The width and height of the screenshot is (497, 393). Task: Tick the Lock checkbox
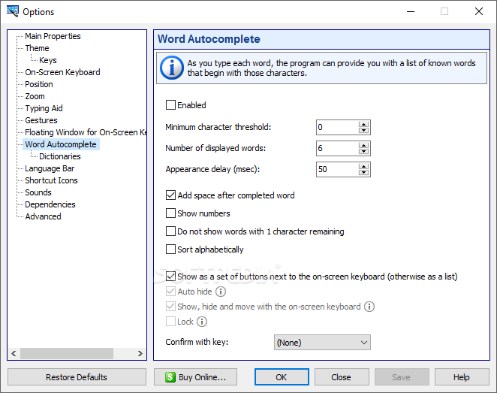pos(170,322)
